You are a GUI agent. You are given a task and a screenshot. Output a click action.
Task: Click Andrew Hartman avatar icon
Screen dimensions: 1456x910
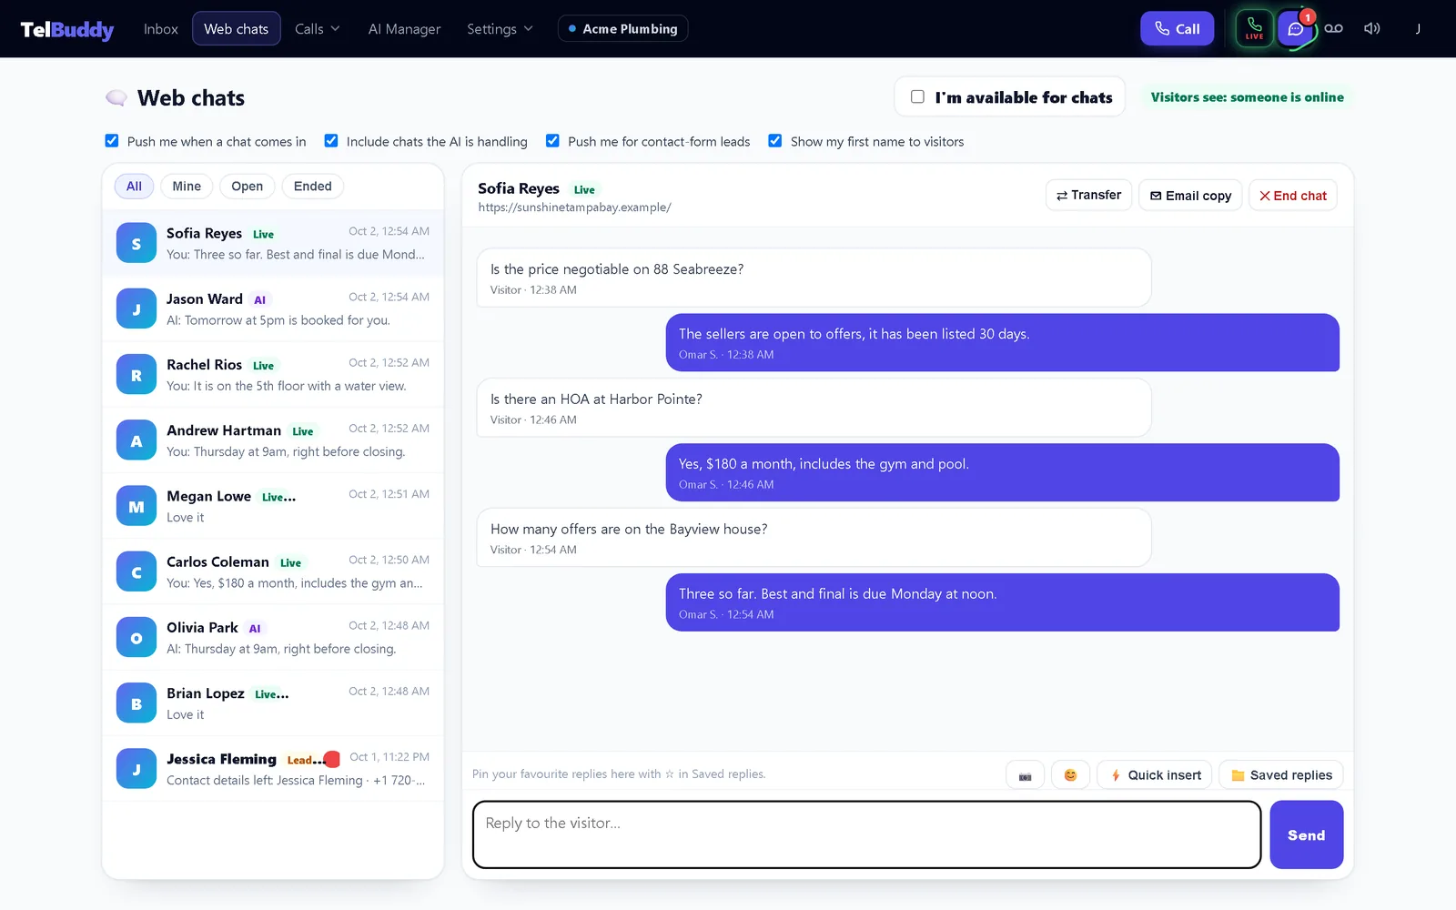(x=136, y=440)
